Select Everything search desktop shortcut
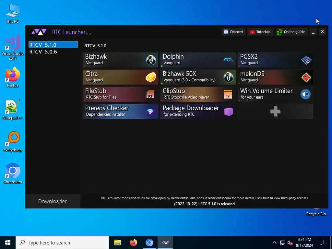The height and width of the screenshot is (249, 332). pyautogui.click(x=13, y=142)
